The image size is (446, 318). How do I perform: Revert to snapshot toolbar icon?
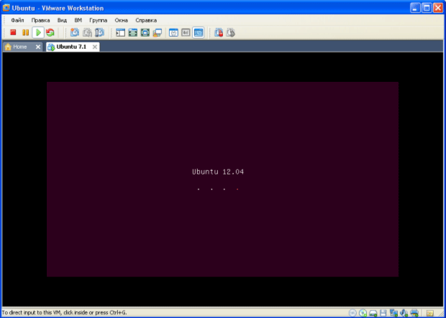pyautogui.click(x=87, y=32)
